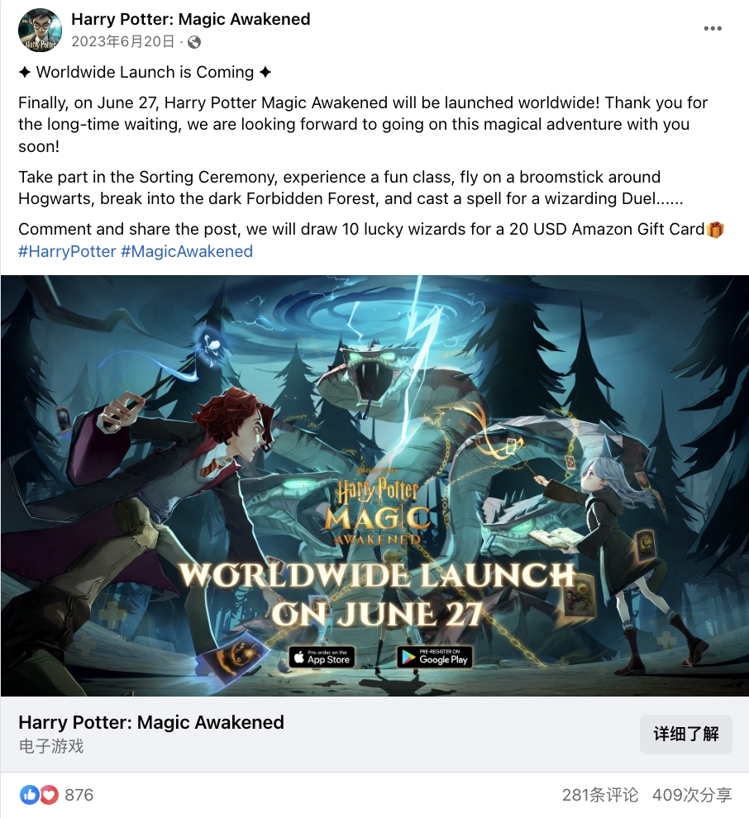The image size is (749, 818).
Task: Click the post date 2023年6月20日
Action: click(122, 42)
